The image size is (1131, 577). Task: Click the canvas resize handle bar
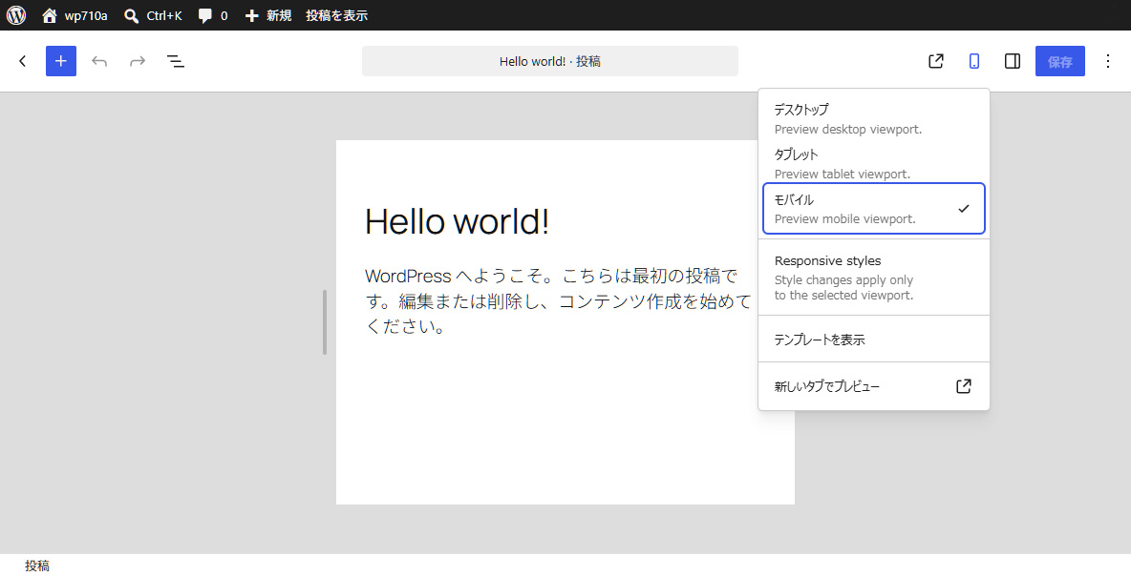pyautogui.click(x=325, y=322)
